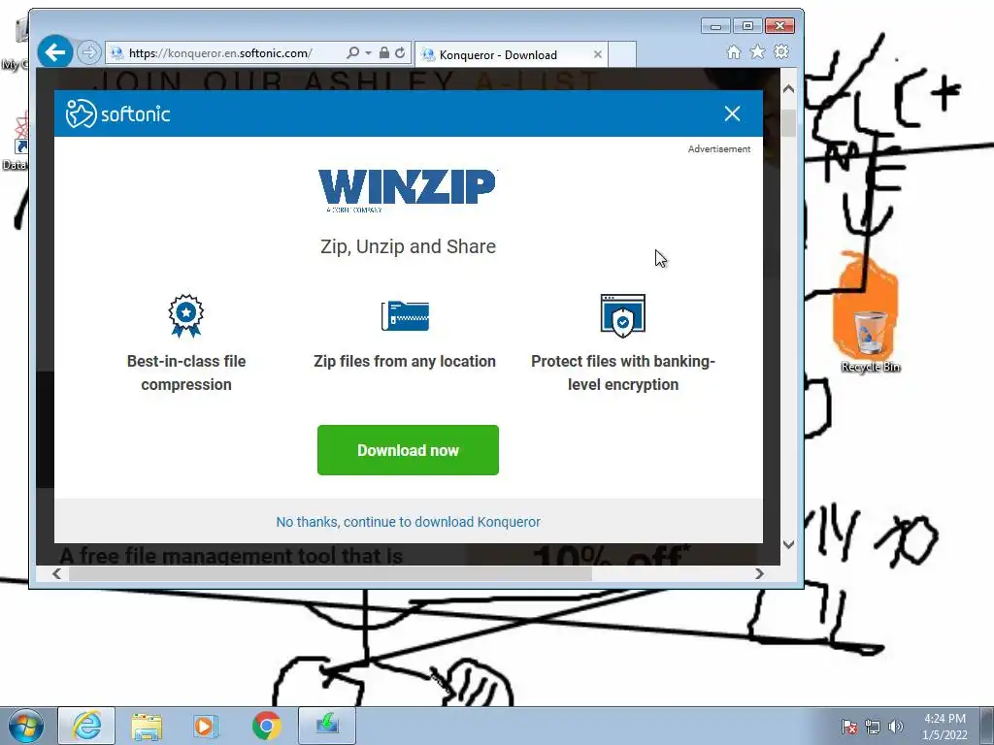Click the Advertisement label
The width and height of the screenshot is (994, 745).
(x=719, y=148)
